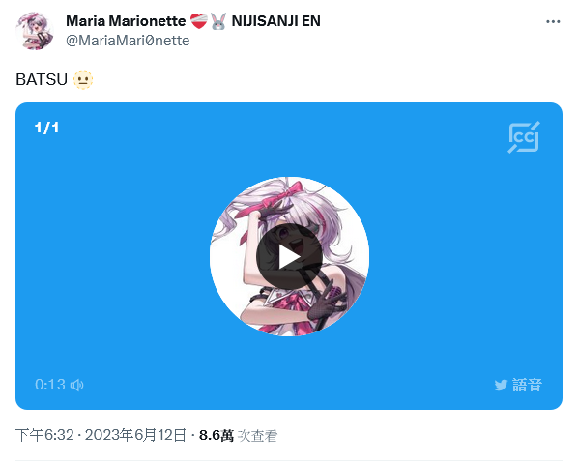Click Maria Marionette's profile avatar
This screenshot has height=461, width=578.
pyautogui.click(x=35, y=31)
